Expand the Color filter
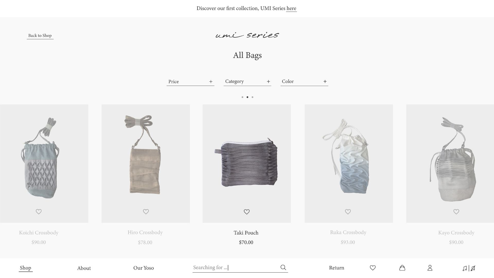The height and width of the screenshot is (278, 494). click(304, 82)
